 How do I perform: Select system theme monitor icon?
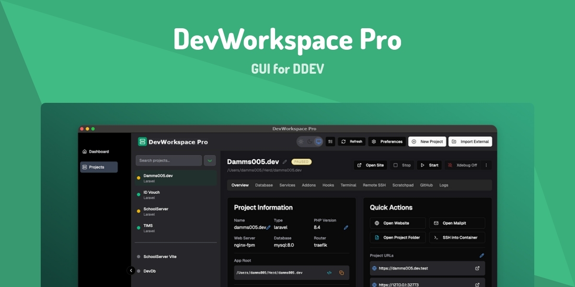(318, 142)
